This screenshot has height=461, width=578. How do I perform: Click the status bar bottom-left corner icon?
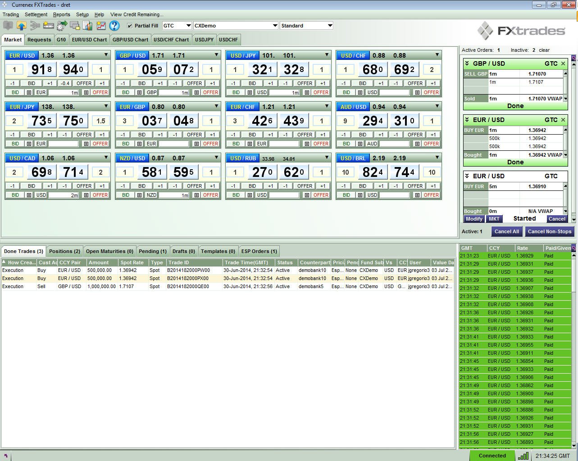pyautogui.click(x=5, y=456)
